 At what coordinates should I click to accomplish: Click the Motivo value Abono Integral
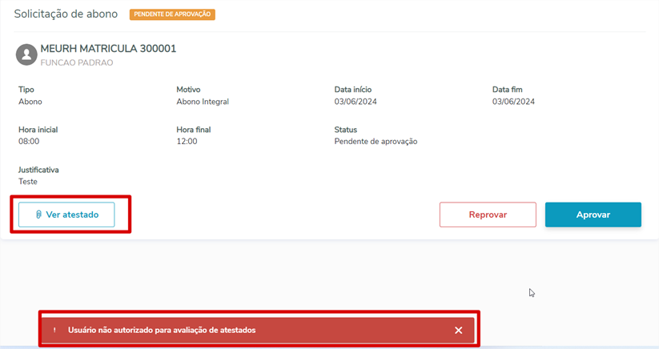(x=203, y=102)
